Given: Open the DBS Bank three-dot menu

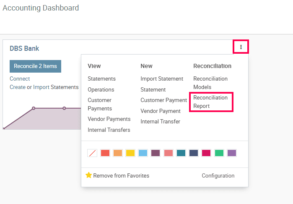Looking at the screenshot, I should pos(241,47).
